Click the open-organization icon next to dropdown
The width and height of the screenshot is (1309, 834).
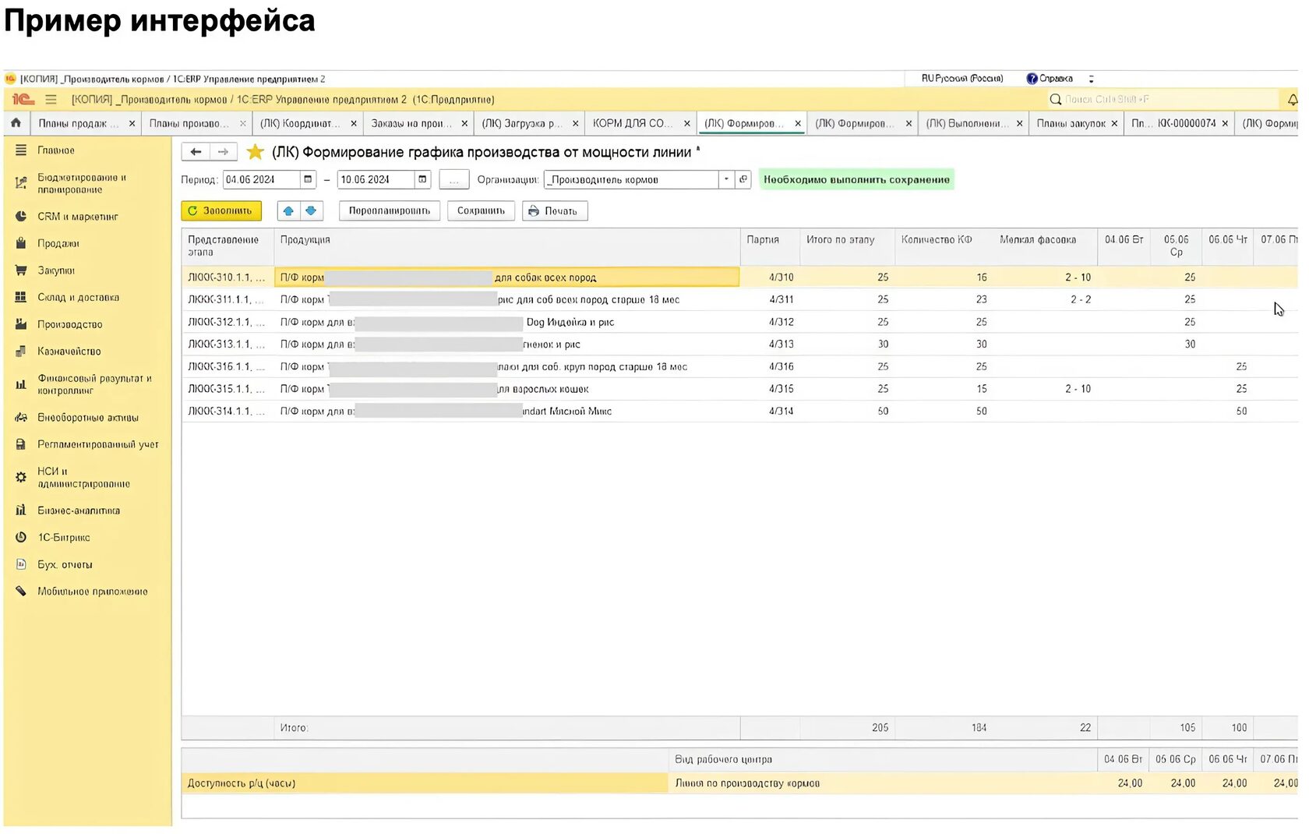[743, 179]
